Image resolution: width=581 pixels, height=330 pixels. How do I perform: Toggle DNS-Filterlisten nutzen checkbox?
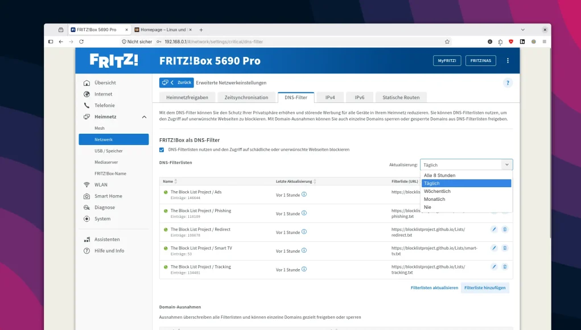(162, 150)
